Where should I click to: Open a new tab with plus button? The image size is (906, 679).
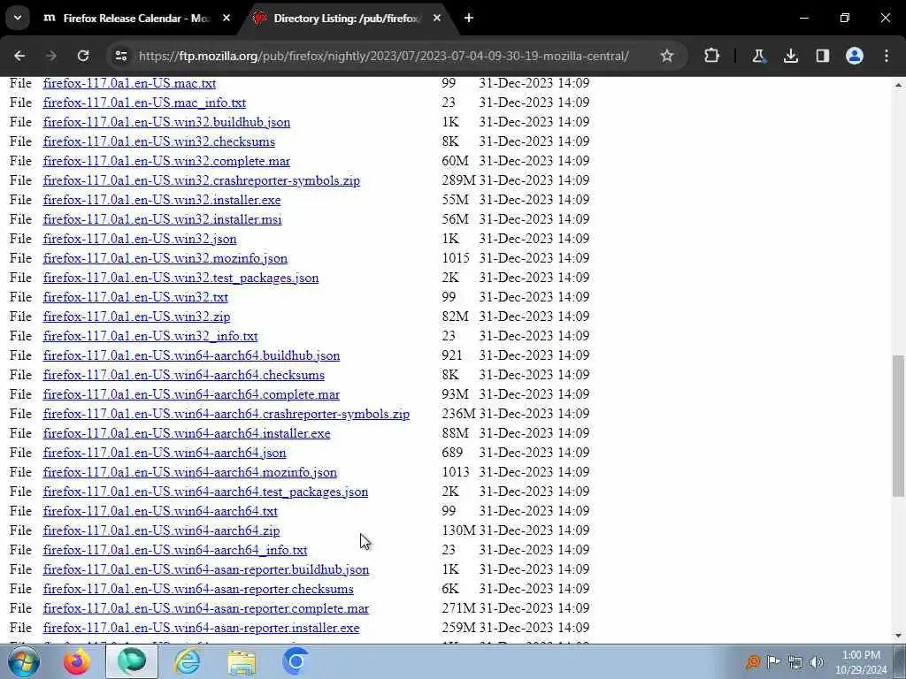point(469,18)
